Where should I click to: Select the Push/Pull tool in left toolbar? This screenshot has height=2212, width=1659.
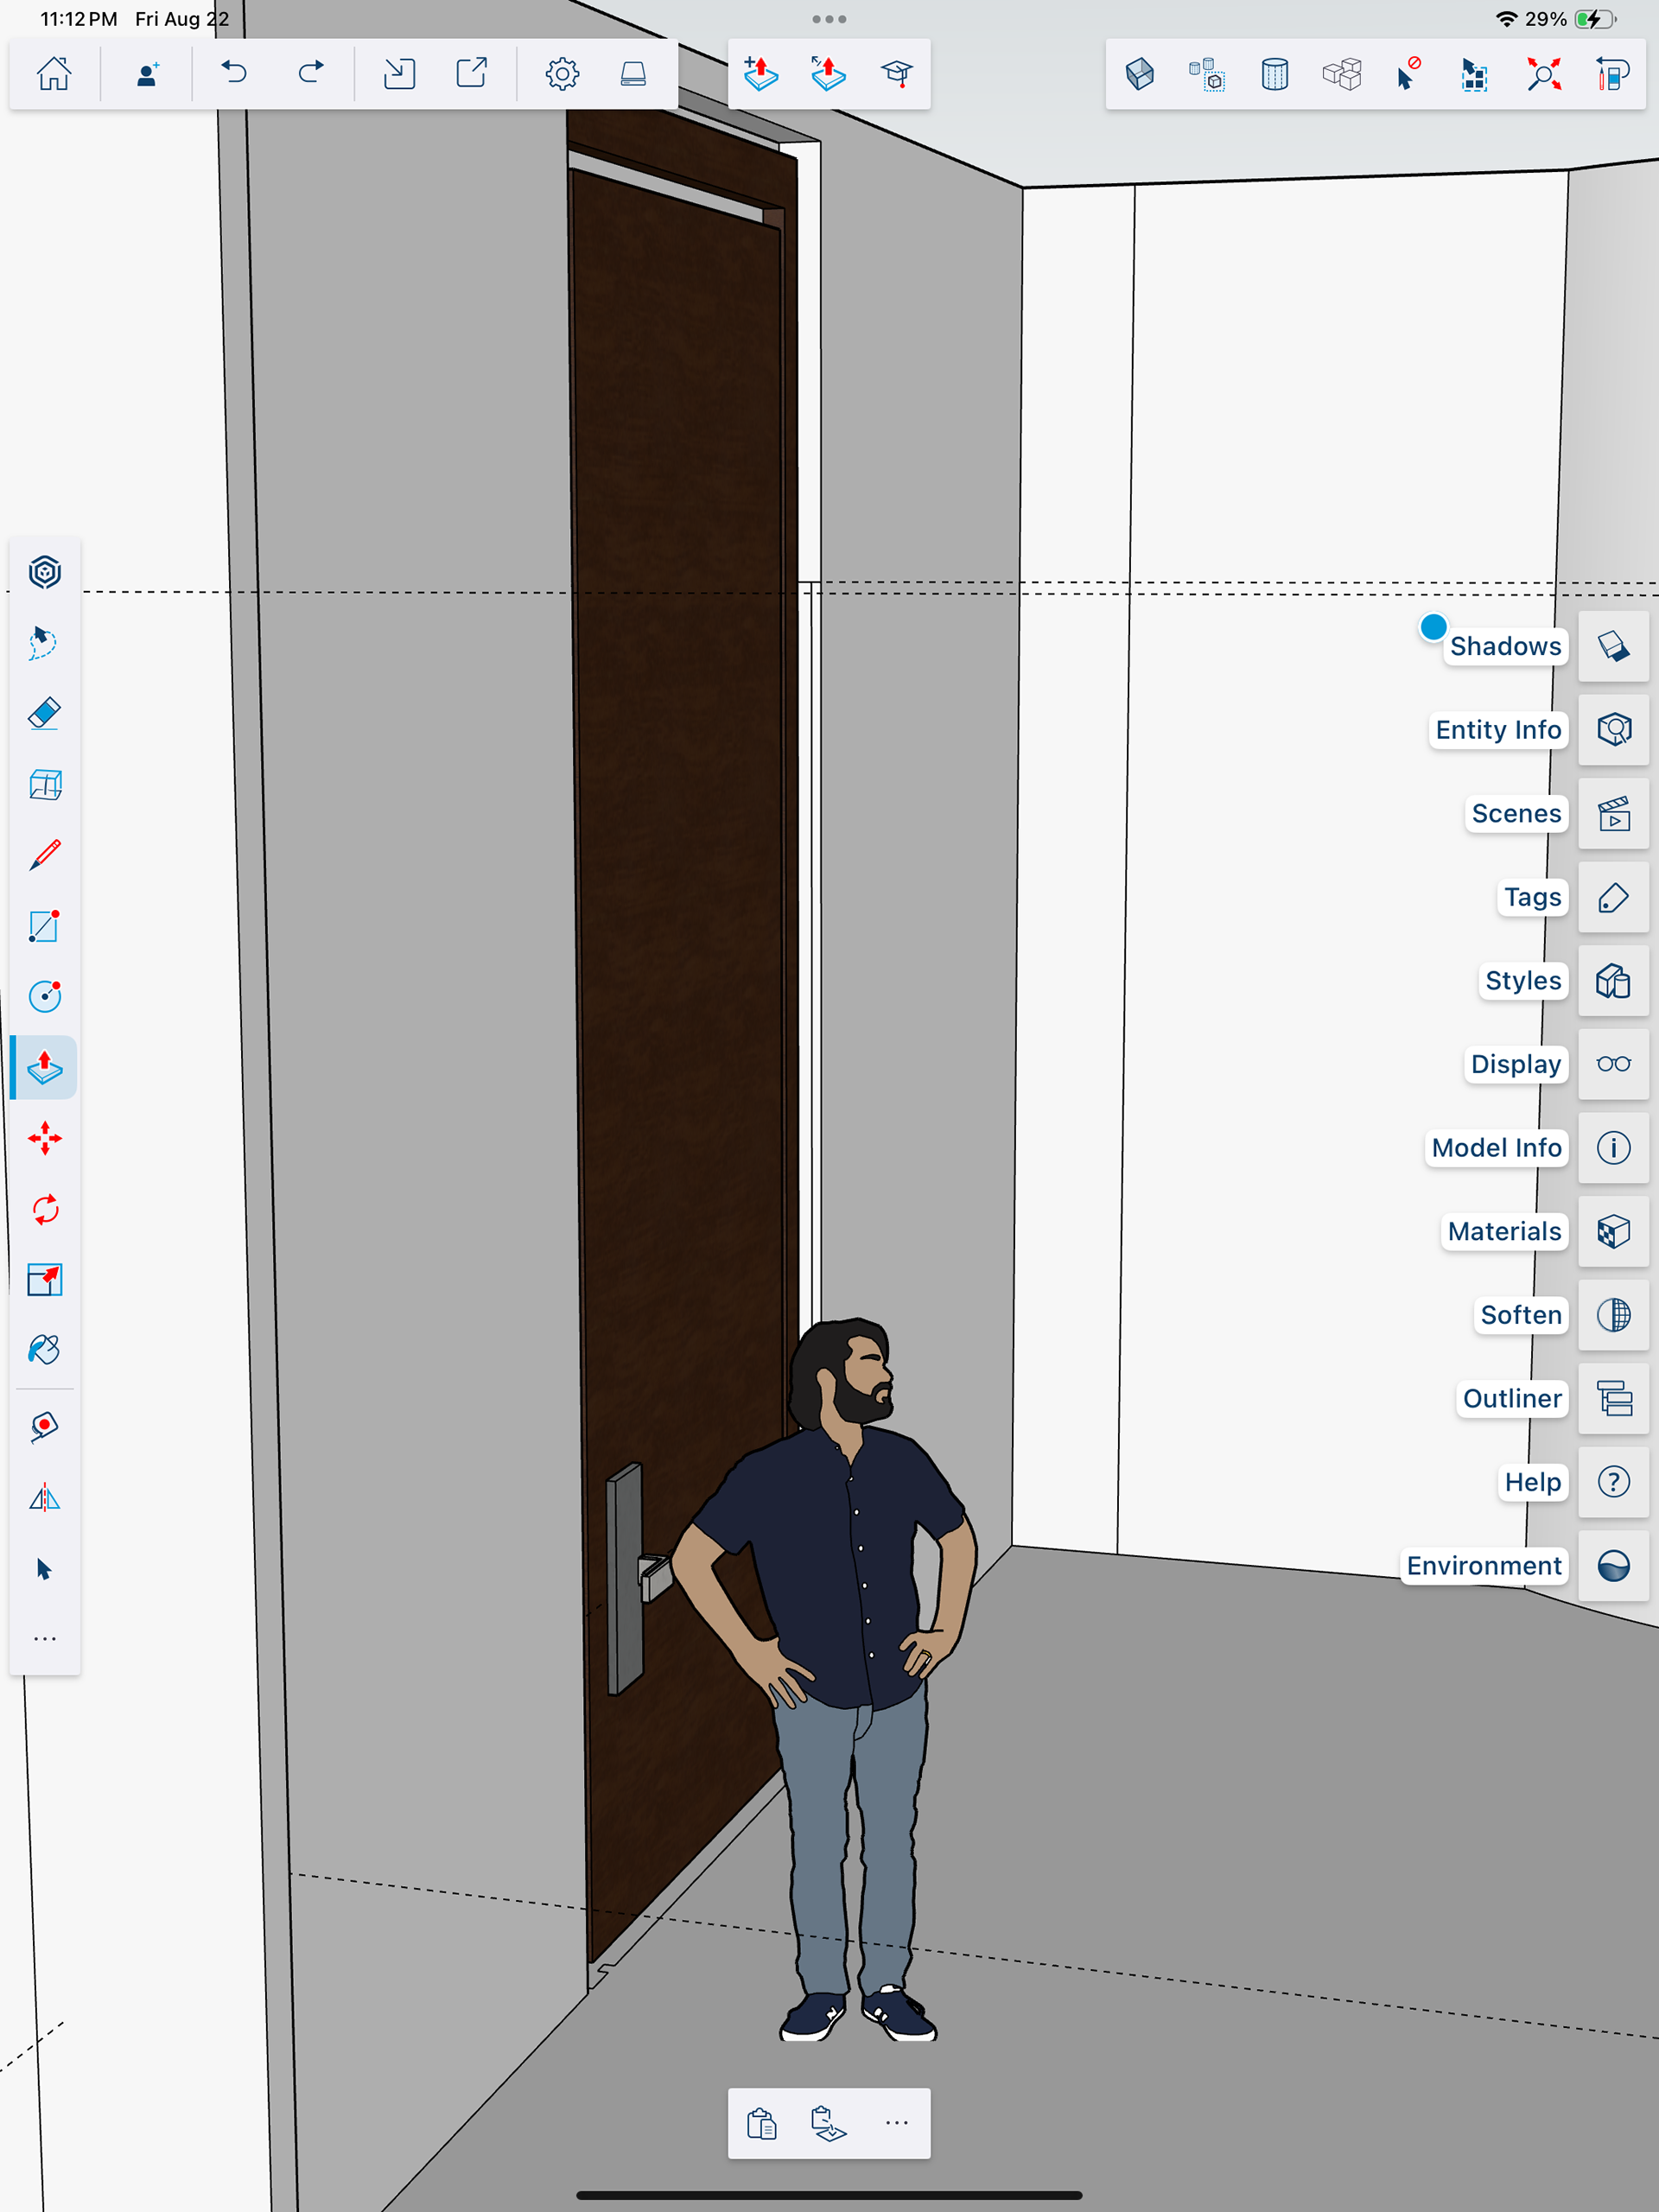click(44, 1067)
